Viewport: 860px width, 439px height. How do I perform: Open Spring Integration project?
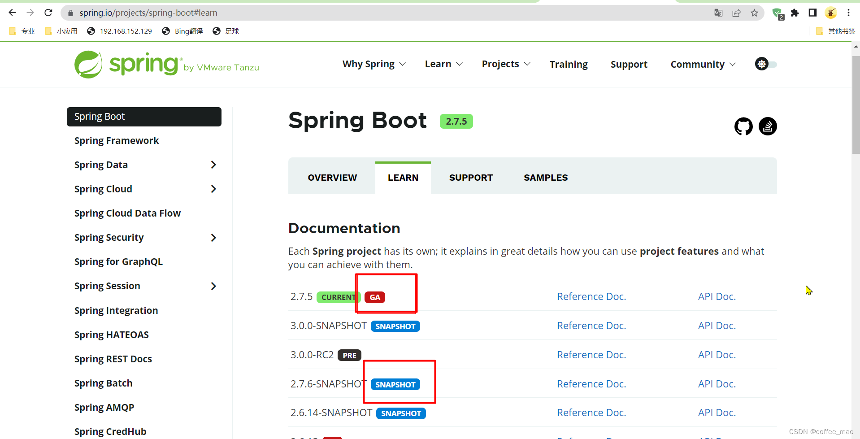(x=116, y=310)
